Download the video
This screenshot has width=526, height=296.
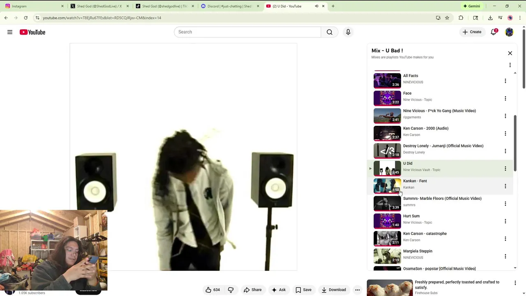point(333,290)
